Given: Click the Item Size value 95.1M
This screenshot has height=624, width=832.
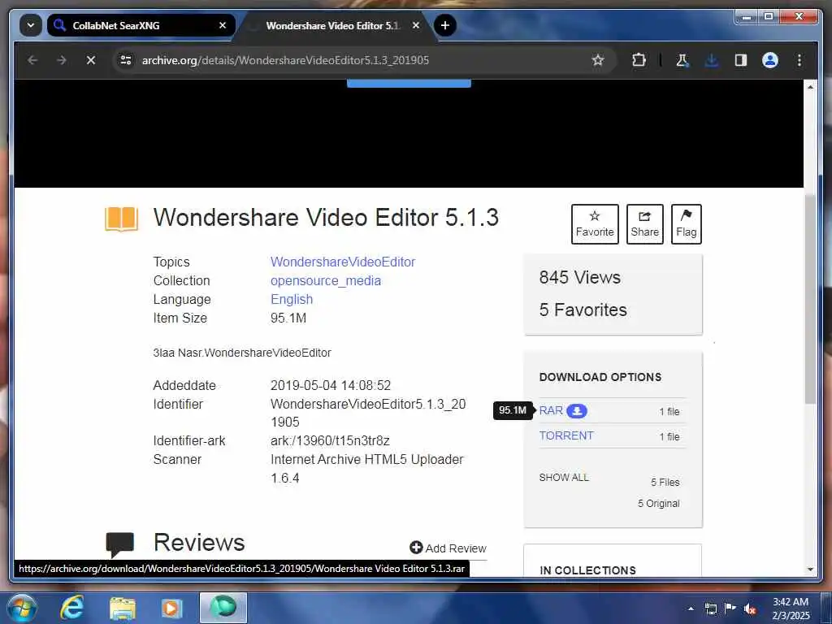Looking at the screenshot, I should (x=288, y=318).
